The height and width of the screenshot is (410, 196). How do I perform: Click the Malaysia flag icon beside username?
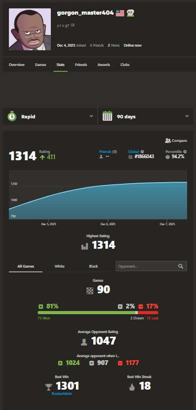click(120, 13)
